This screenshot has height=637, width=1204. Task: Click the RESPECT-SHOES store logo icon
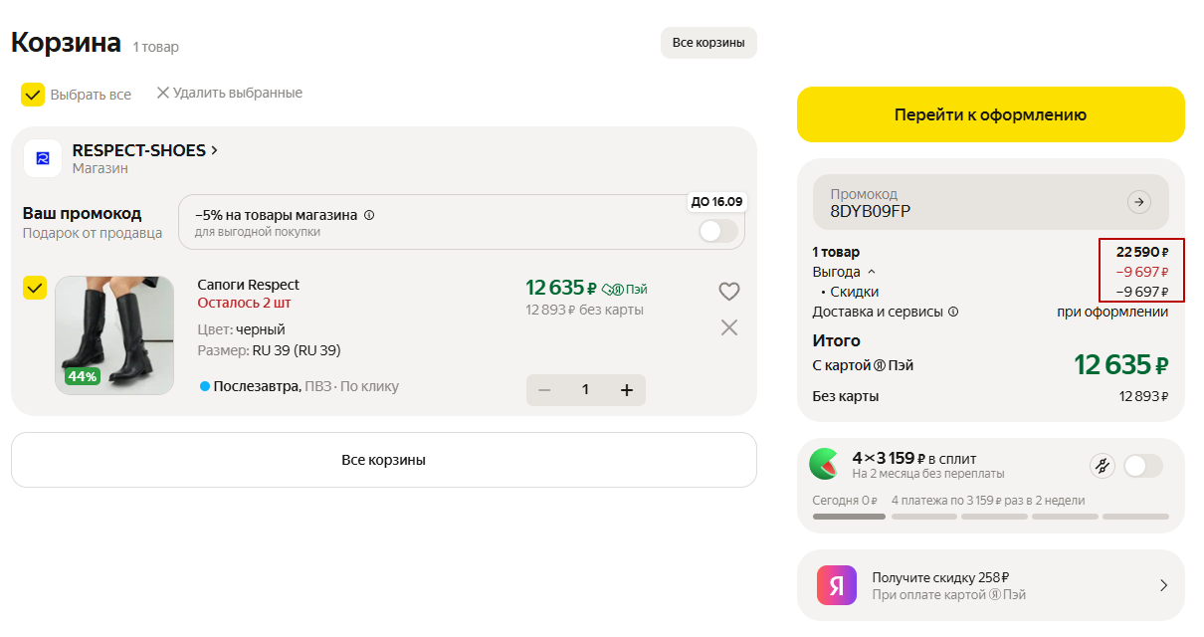point(43,158)
